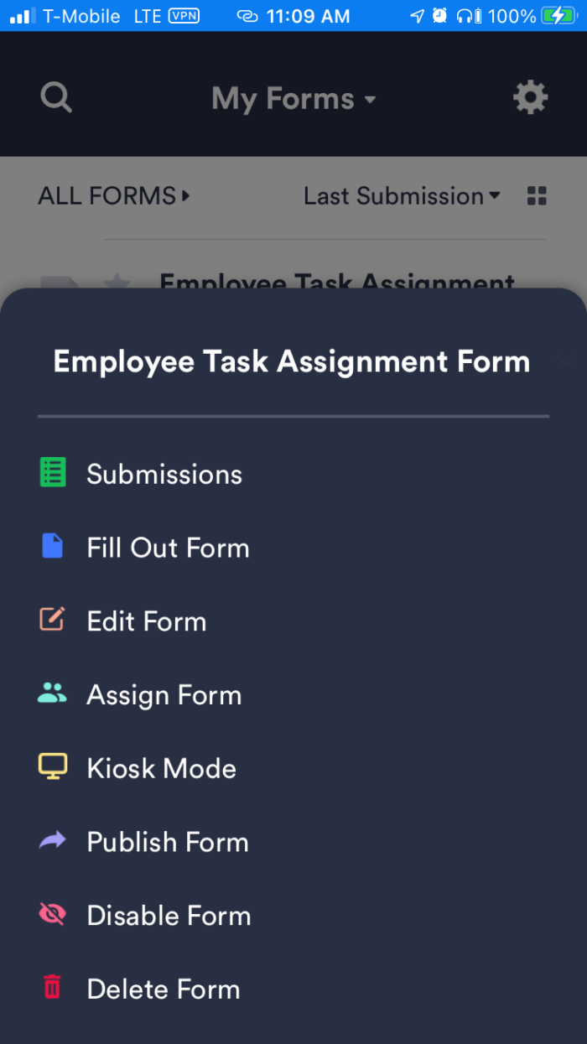Tap the Assign Form people icon
The height and width of the screenshot is (1044, 587).
(x=53, y=694)
